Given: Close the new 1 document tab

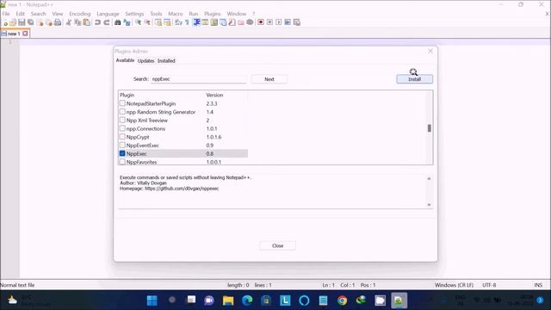Looking at the screenshot, I should click(x=25, y=34).
